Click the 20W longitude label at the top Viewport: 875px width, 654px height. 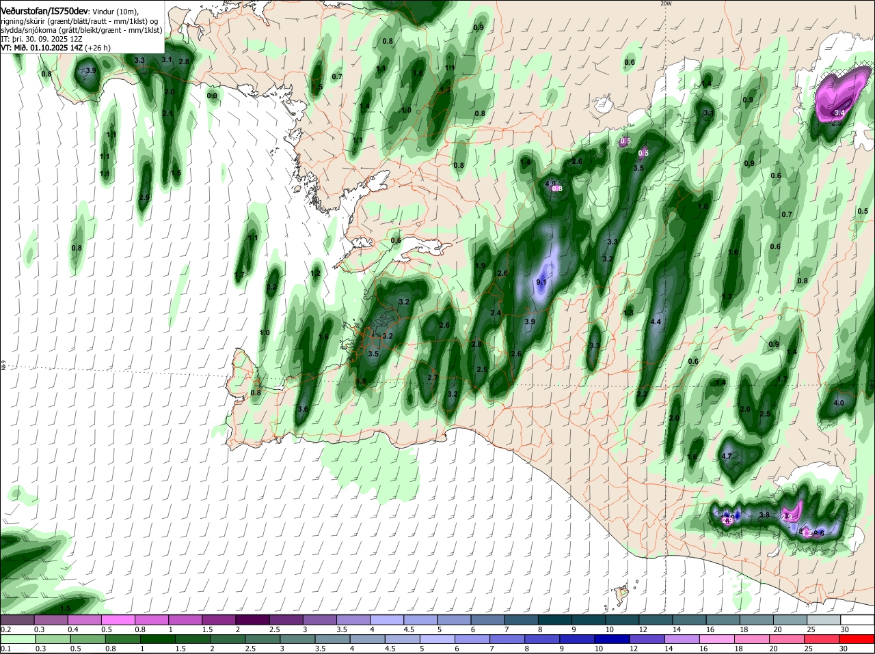tap(667, 3)
